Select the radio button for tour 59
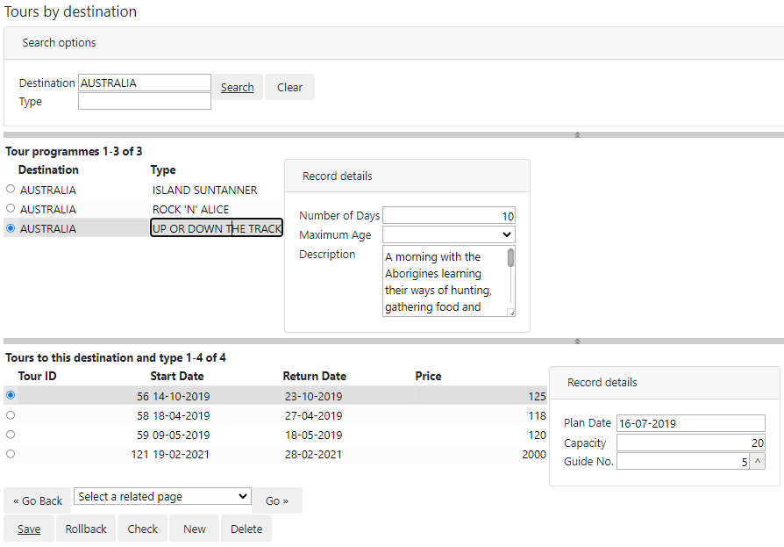 (11, 435)
